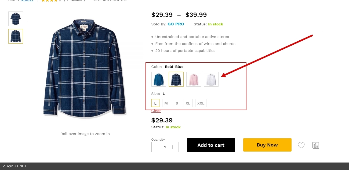Click the Add to cart button

coord(211,145)
